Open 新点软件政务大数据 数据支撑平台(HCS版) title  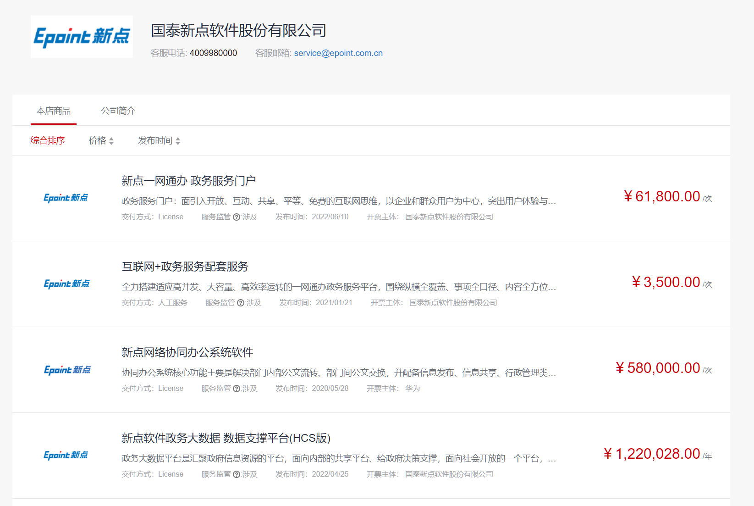[x=226, y=438]
